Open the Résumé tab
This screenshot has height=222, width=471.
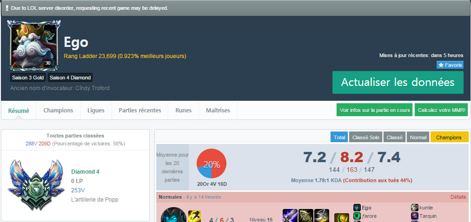pyautogui.click(x=19, y=111)
